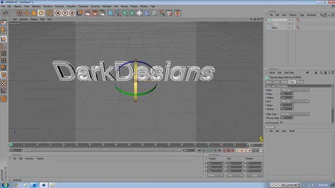Viewport: 335px width, 188px height.
Task: Click the Apply button in Coordinates
Action: pyautogui.click(x=254, y=175)
